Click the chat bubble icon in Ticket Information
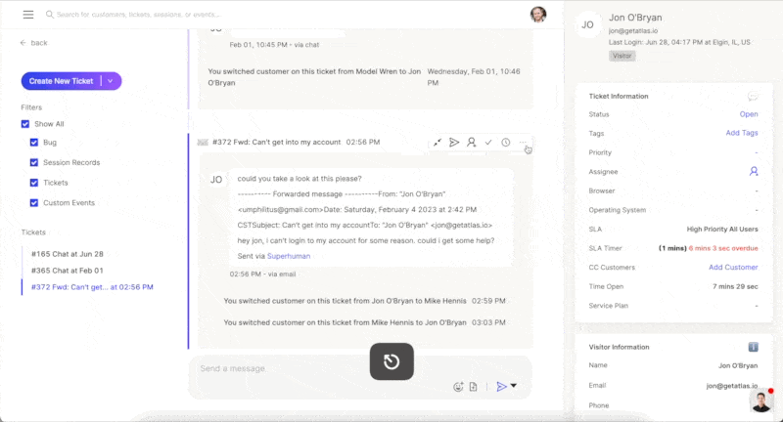 (x=753, y=96)
